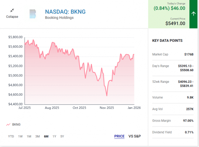The width and height of the screenshot is (199, 147).
Task: Switch chart to 5Y range
Action: click(x=62, y=136)
